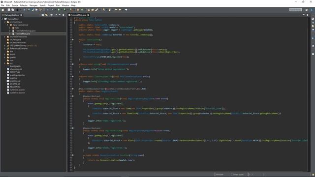Select gradle.properties file
This screenshot has height=177, width=315.
pyautogui.click(x=18, y=75)
